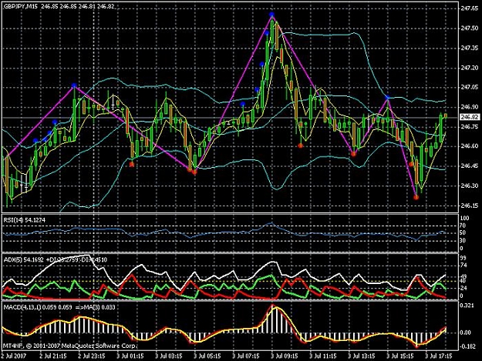
Task: Click the 24 level on ADX scale
Action: click(x=463, y=289)
